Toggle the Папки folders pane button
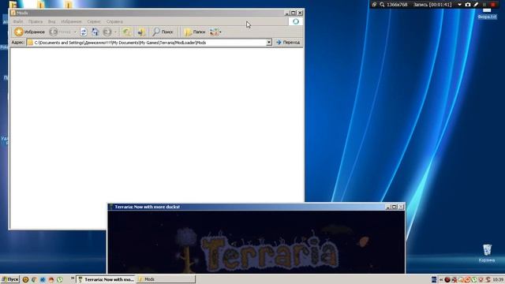Image resolution: width=505 pixels, height=284 pixels. pyautogui.click(x=195, y=32)
